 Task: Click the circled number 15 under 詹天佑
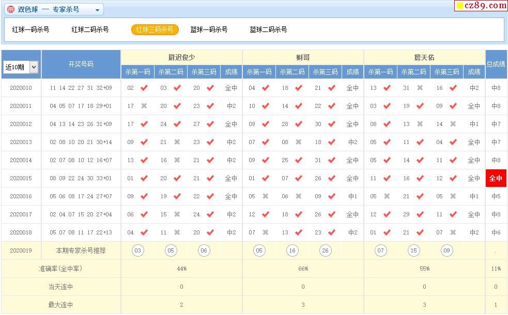coord(413,251)
